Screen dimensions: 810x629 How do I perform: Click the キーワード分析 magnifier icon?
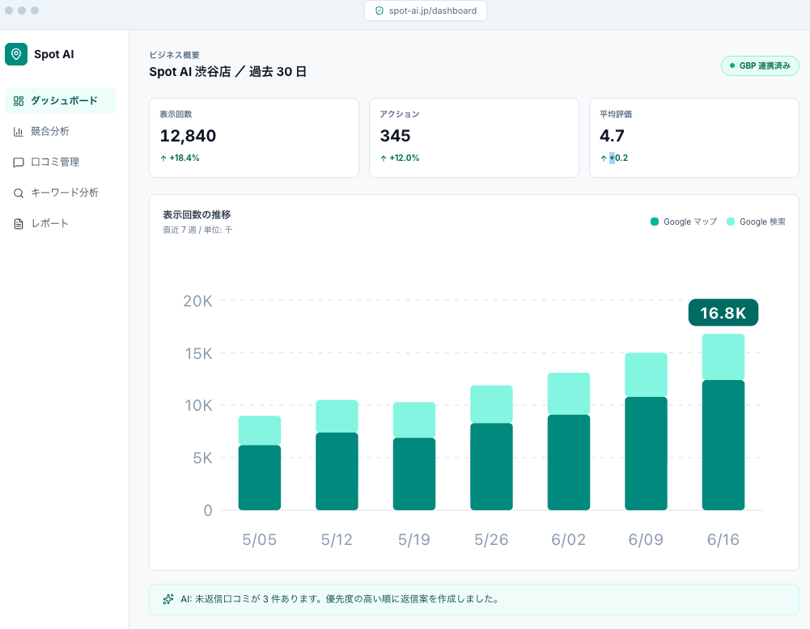pos(19,193)
